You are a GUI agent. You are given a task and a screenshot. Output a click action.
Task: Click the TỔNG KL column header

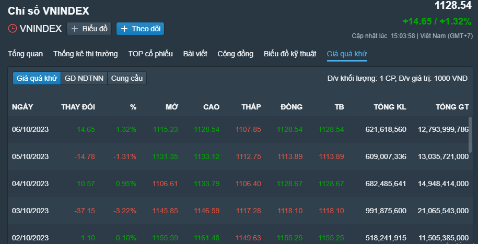pyautogui.click(x=390, y=107)
